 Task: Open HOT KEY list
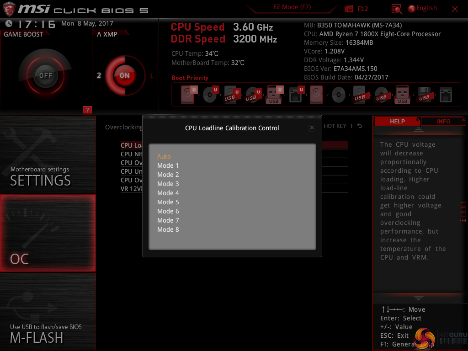pos(335,126)
